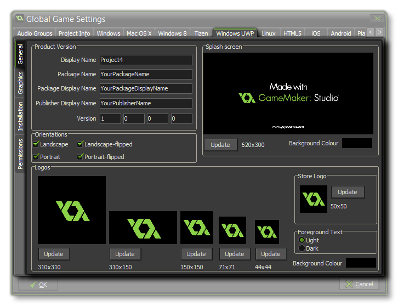This screenshot has width=398, height=306.
Task: Click the 71x71 logo icon
Action: (232, 230)
